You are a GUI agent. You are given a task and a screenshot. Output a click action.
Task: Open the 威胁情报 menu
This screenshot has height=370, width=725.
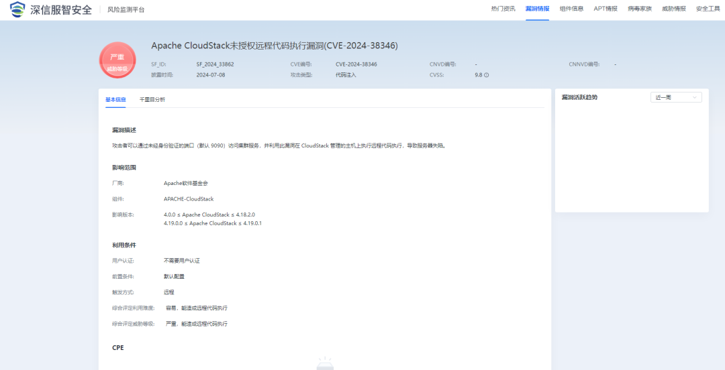(x=674, y=9)
